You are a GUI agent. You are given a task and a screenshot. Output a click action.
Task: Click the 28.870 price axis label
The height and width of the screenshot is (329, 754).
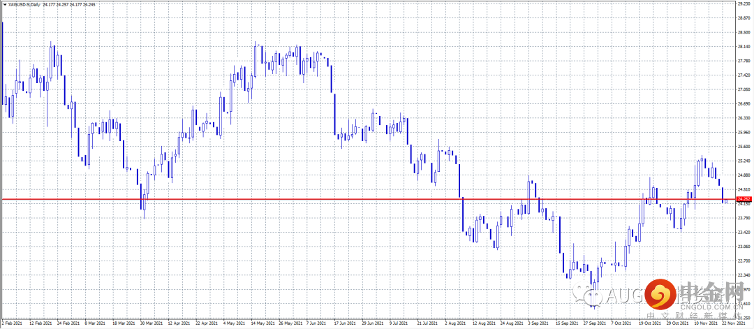(746, 17)
